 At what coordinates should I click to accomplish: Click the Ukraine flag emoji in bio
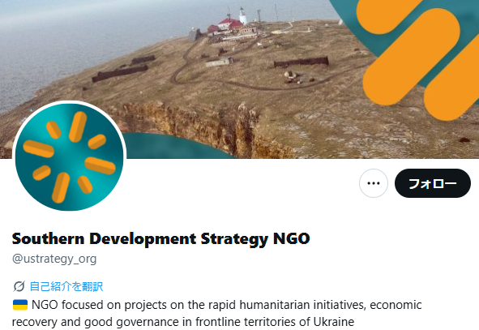(20, 305)
